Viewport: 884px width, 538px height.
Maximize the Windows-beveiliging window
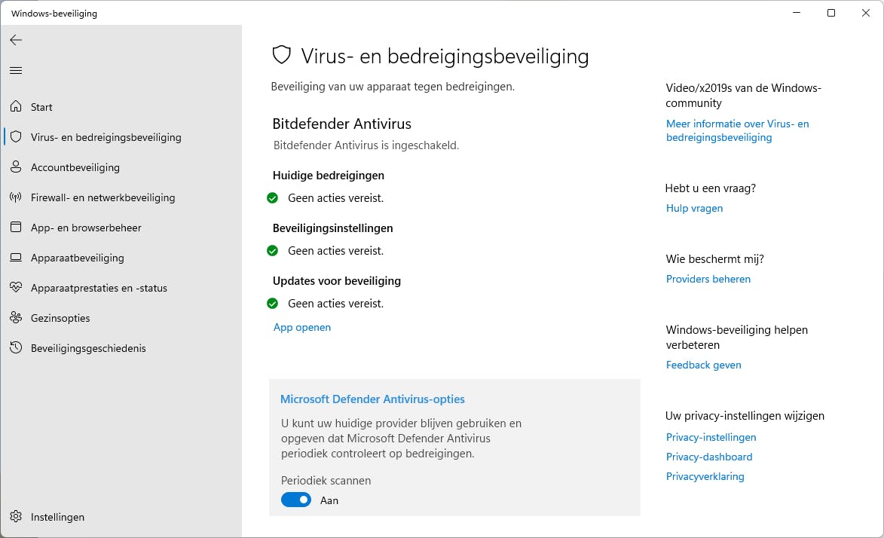click(831, 13)
